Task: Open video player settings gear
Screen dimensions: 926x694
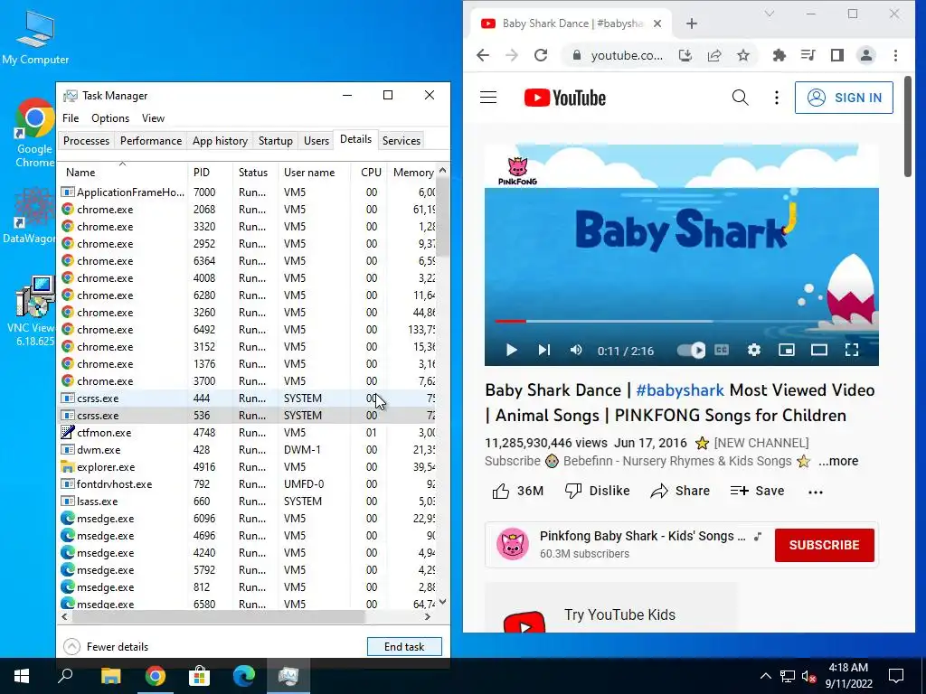Action: coord(753,351)
